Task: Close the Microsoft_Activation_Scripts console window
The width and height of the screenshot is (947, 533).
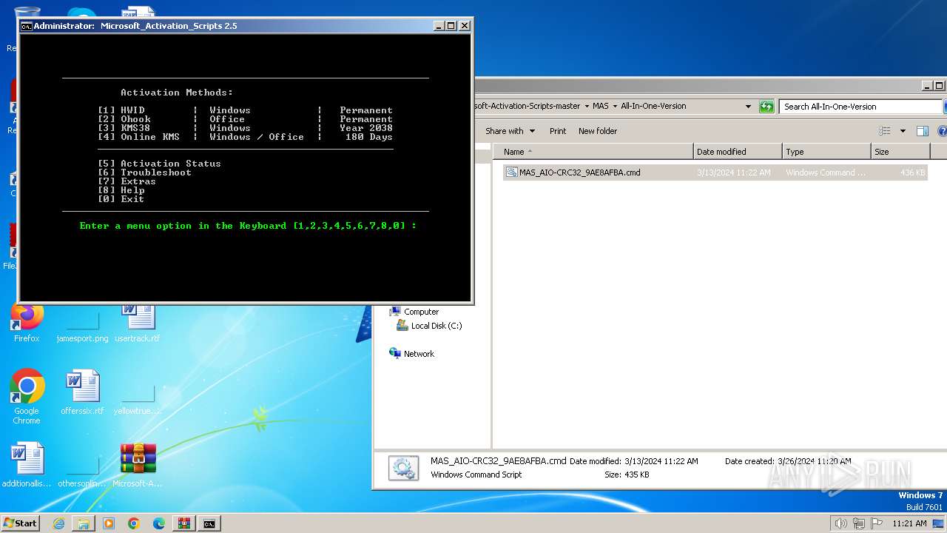Action: click(465, 26)
